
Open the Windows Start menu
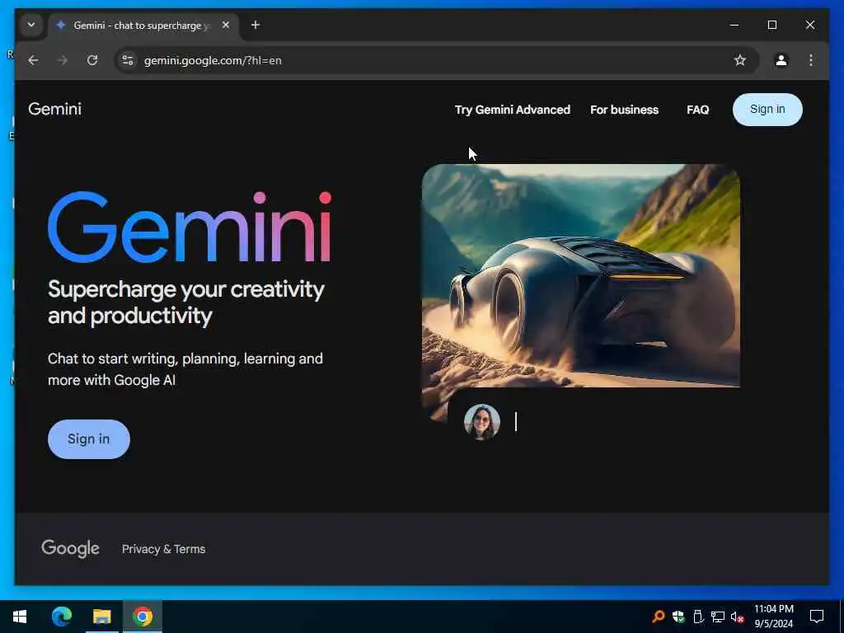pyautogui.click(x=20, y=617)
